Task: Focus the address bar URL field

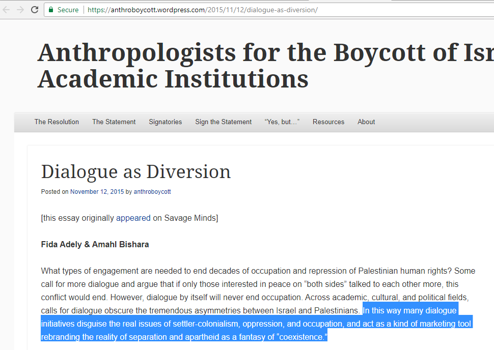Action: click(255, 10)
